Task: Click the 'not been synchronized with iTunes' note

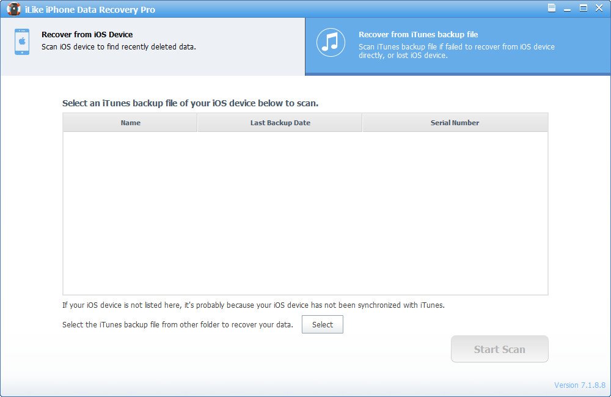Action: (x=254, y=305)
